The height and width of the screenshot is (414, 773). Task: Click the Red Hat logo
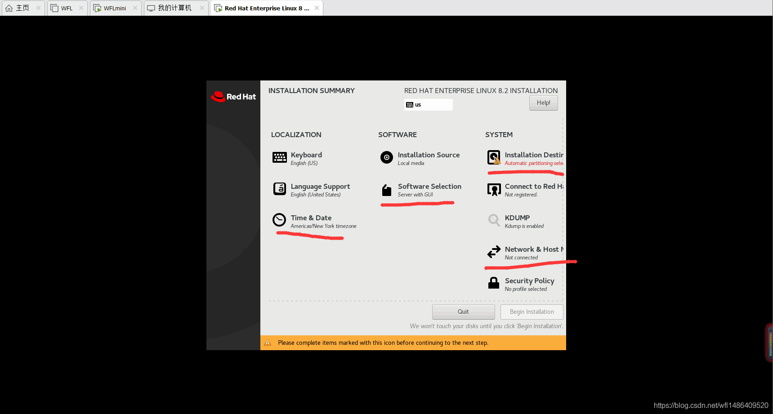tap(233, 97)
